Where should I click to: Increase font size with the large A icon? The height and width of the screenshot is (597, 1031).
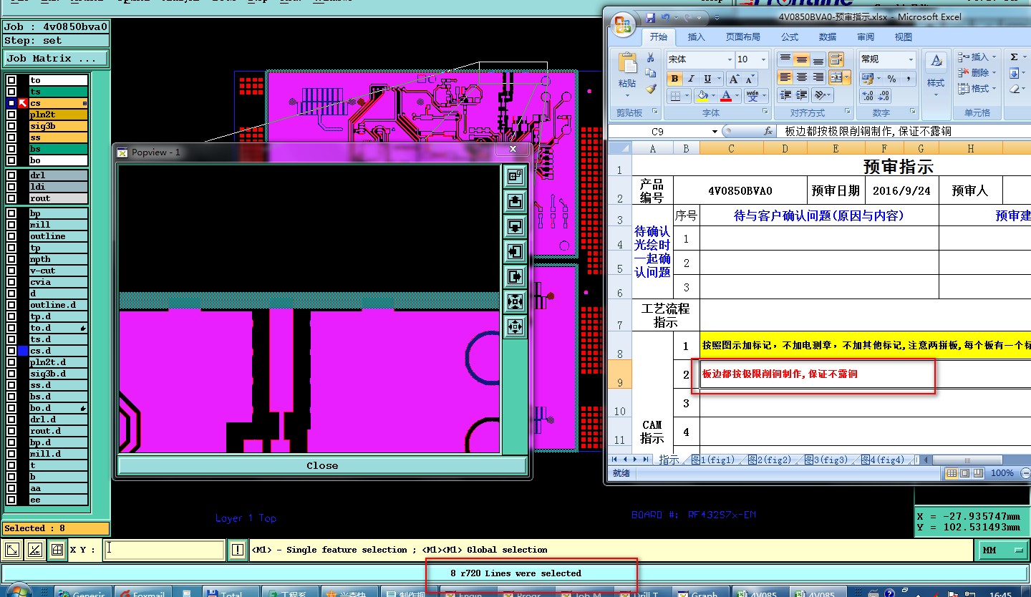tap(735, 79)
